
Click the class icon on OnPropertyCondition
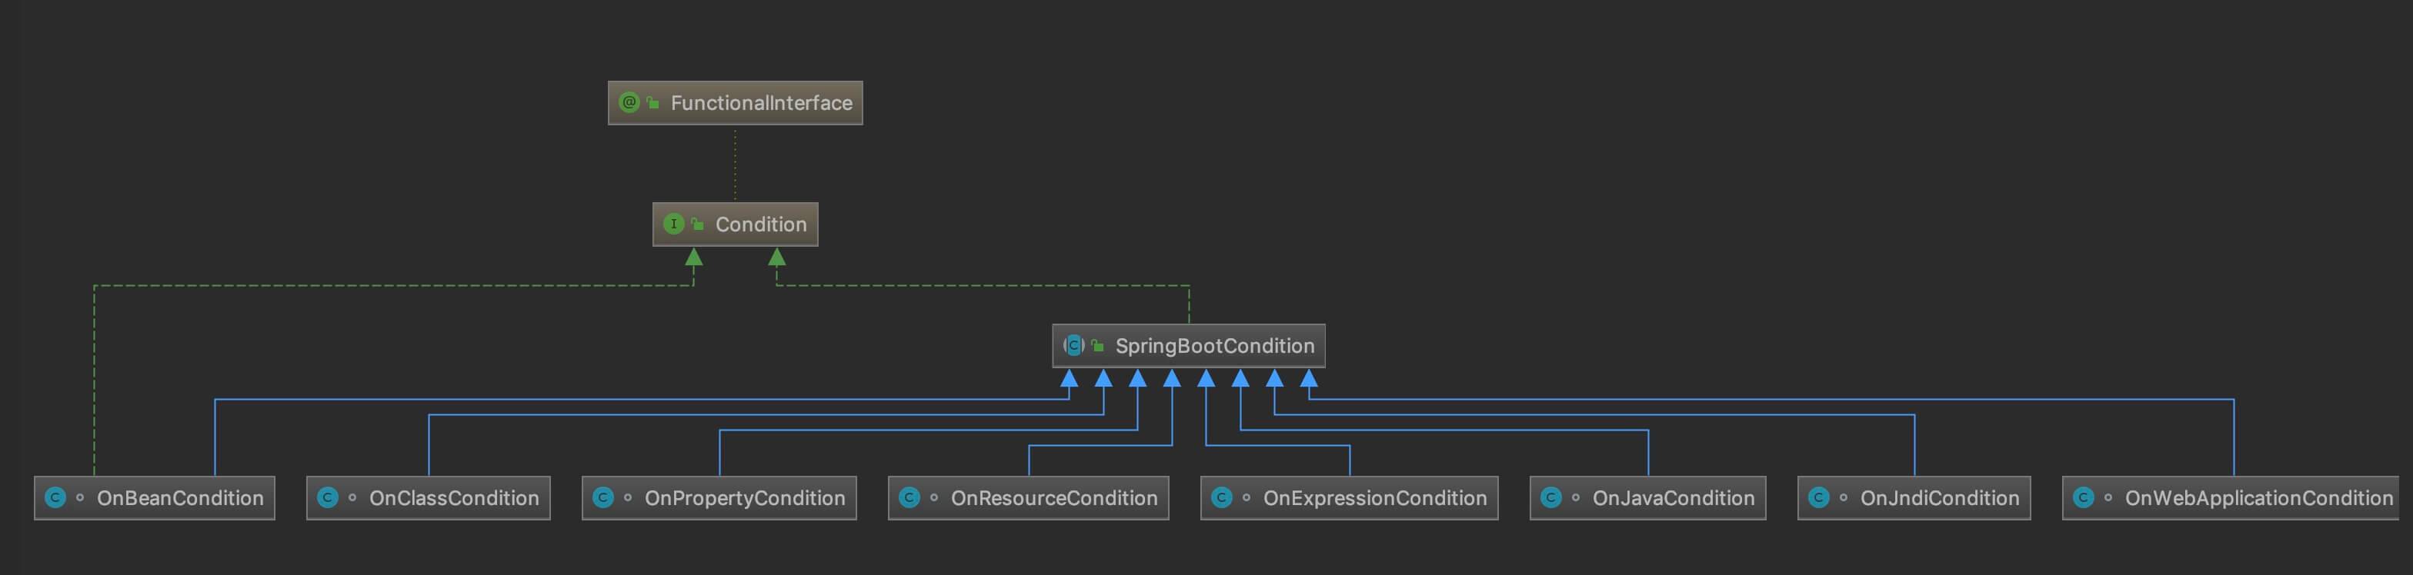603,497
